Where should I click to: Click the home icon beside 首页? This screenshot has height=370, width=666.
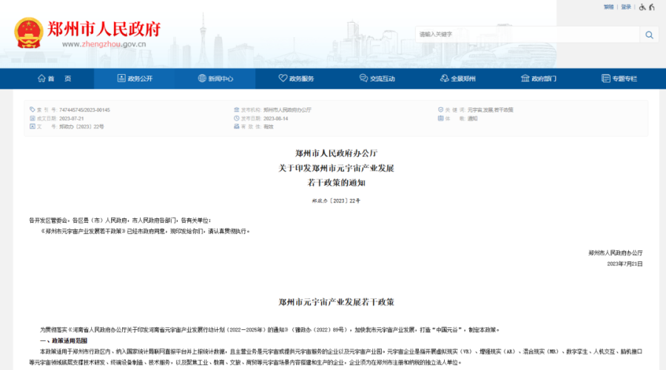41,78
